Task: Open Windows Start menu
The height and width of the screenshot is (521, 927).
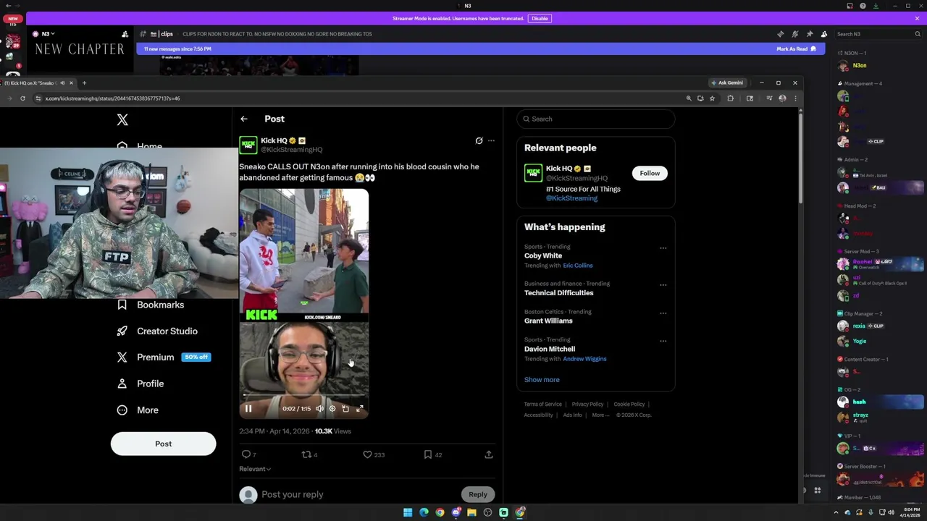Action: pyautogui.click(x=408, y=512)
